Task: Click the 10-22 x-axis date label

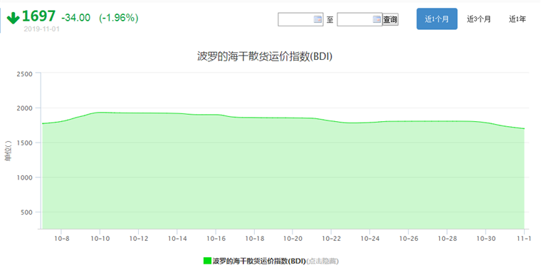Action: pyautogui.click(x=331, y=238)
